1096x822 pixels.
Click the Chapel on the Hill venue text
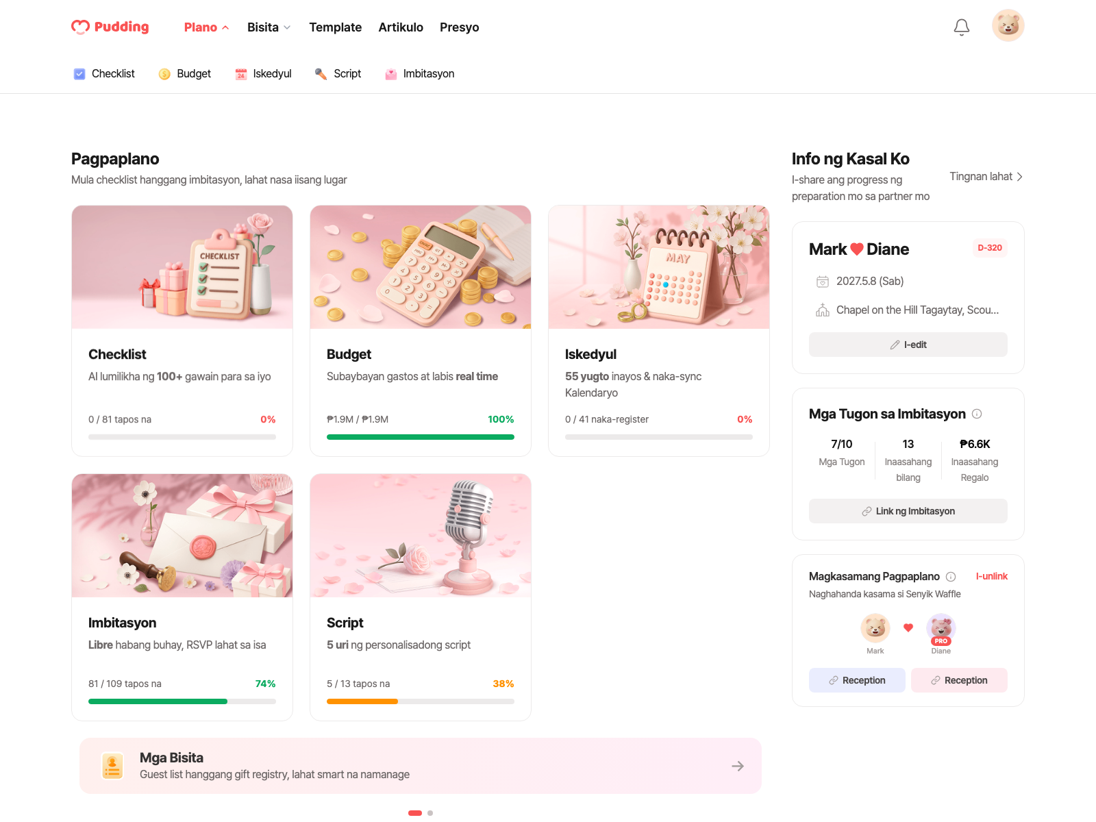coord(918,310)
